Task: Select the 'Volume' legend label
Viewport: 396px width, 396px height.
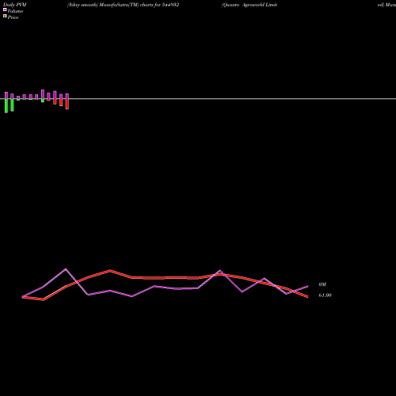Action: tap(15, 11)
